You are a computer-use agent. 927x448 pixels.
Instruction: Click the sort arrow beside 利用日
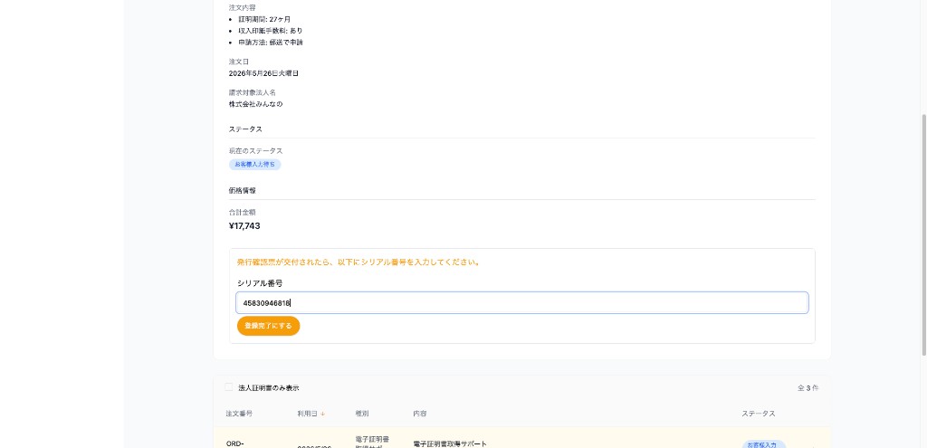323,414
